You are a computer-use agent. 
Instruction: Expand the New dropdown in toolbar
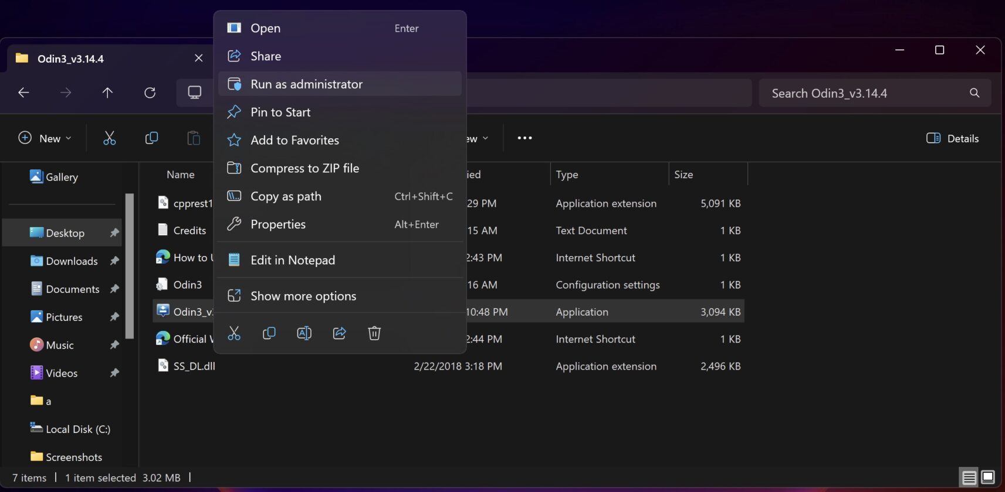pos(45,138)
